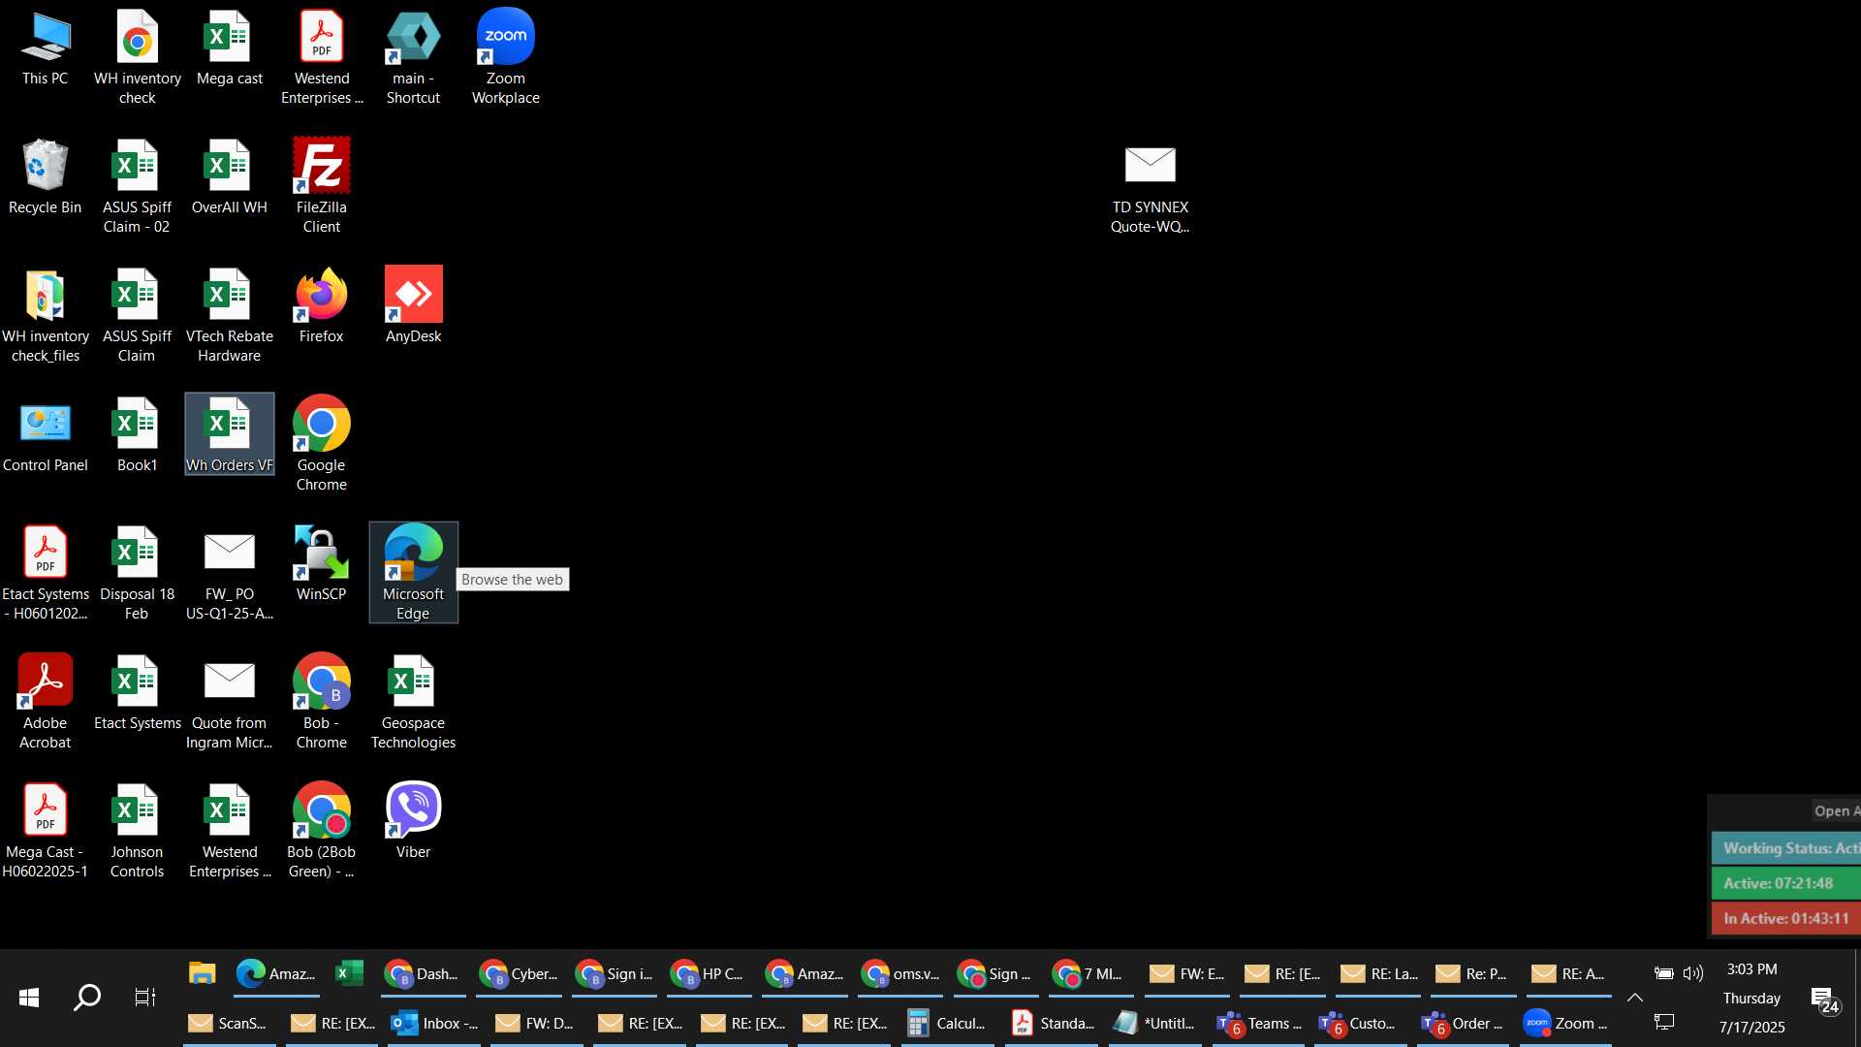Launch Viber
Viewport: 1861px width, 1047px height.
click(x=413, y=822)
